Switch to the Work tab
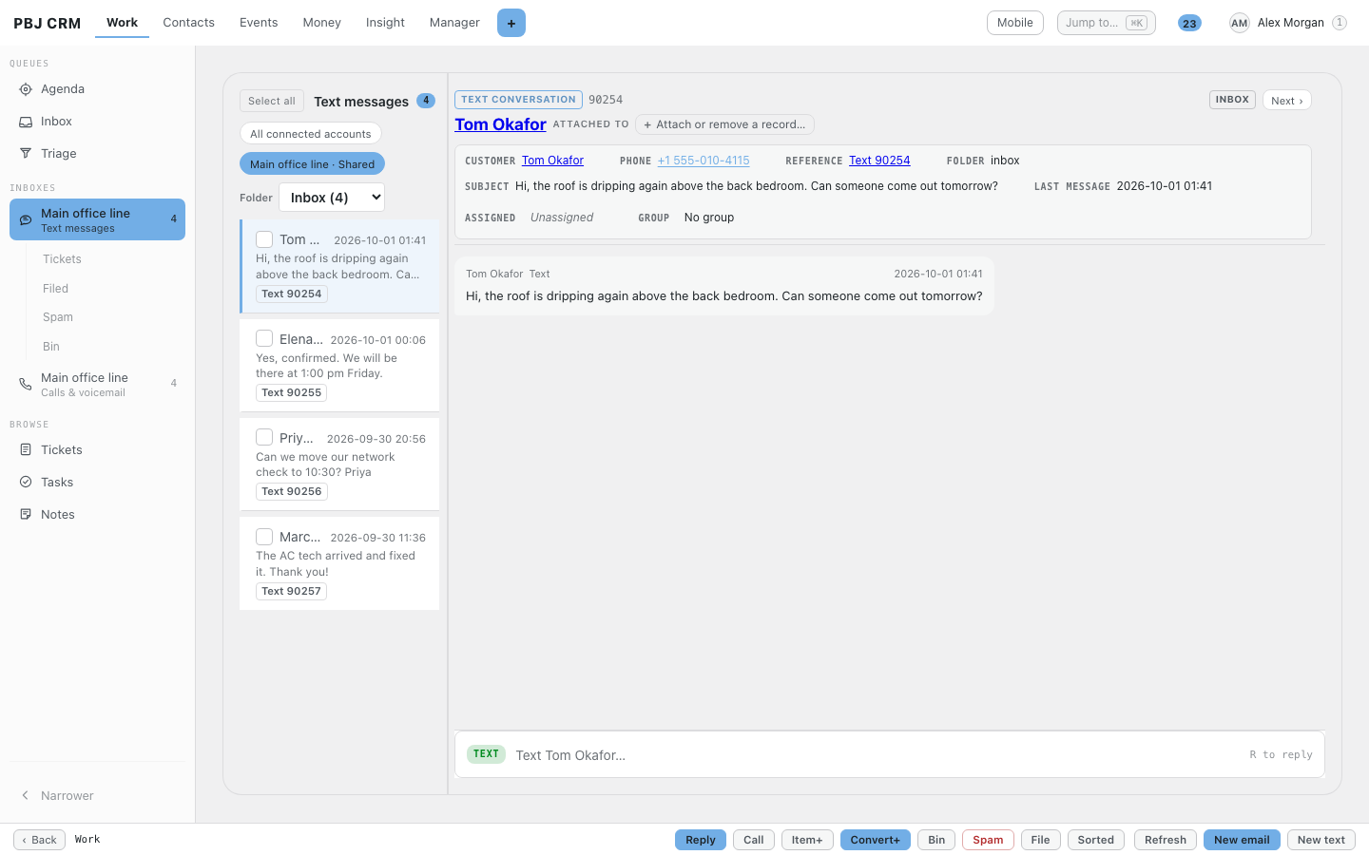 [x=122, y=23]
